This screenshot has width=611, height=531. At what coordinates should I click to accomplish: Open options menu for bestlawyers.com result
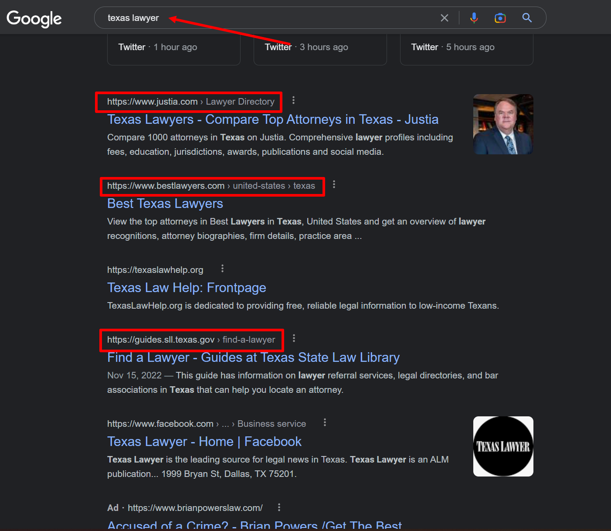pyautogui.click(x=334, y=184)
